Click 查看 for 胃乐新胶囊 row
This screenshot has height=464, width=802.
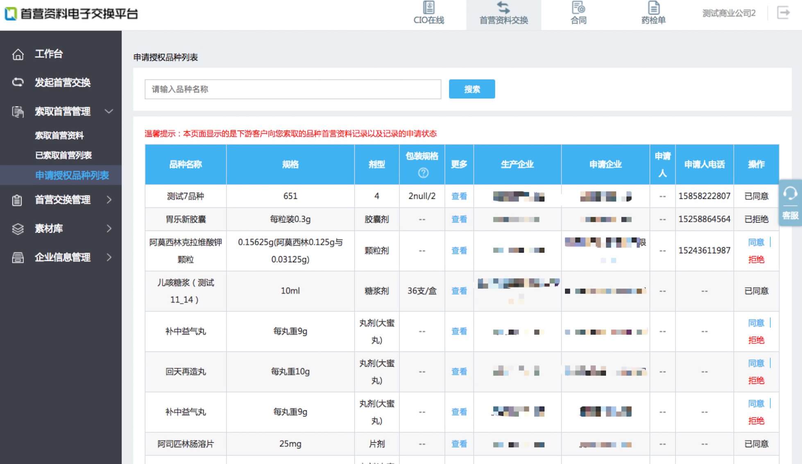coord(459,219)
